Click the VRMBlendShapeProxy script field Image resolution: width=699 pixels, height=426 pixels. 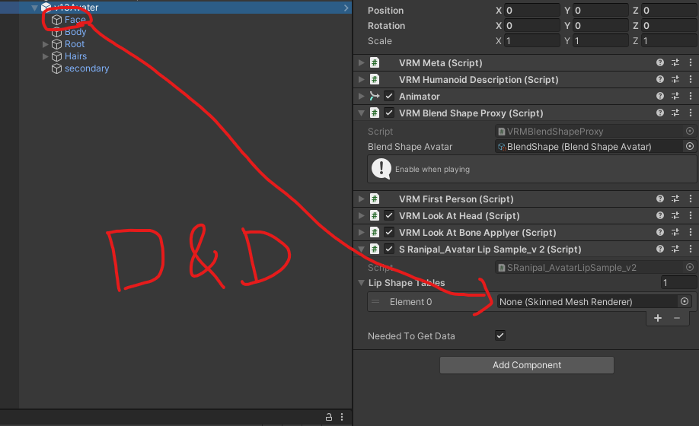click(595, 132)
